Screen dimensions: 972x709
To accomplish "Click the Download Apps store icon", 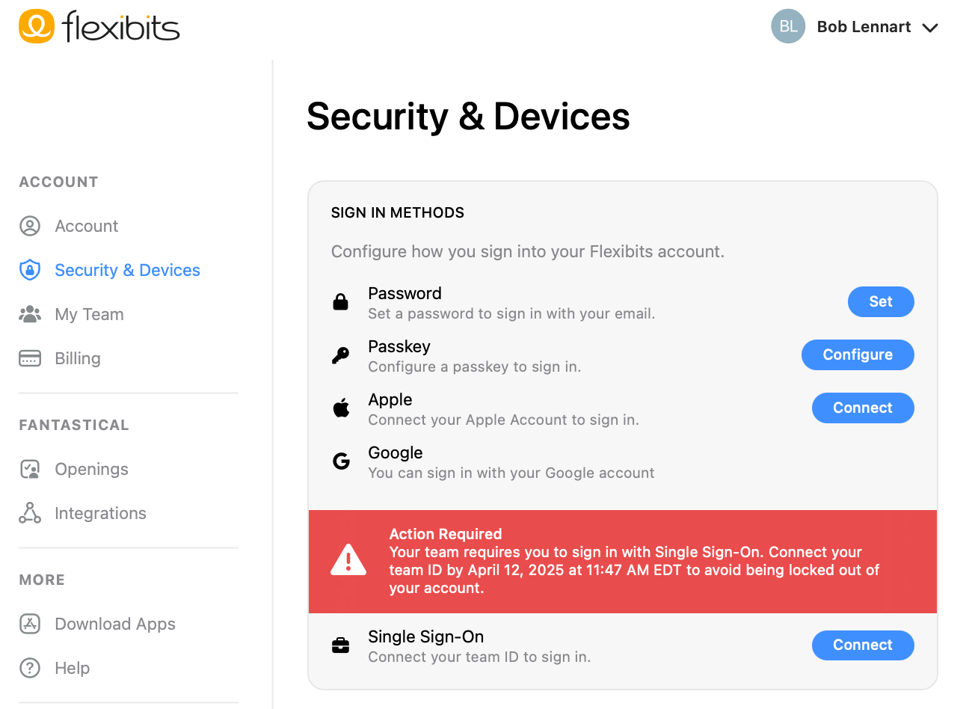I will tap(30, 624).
